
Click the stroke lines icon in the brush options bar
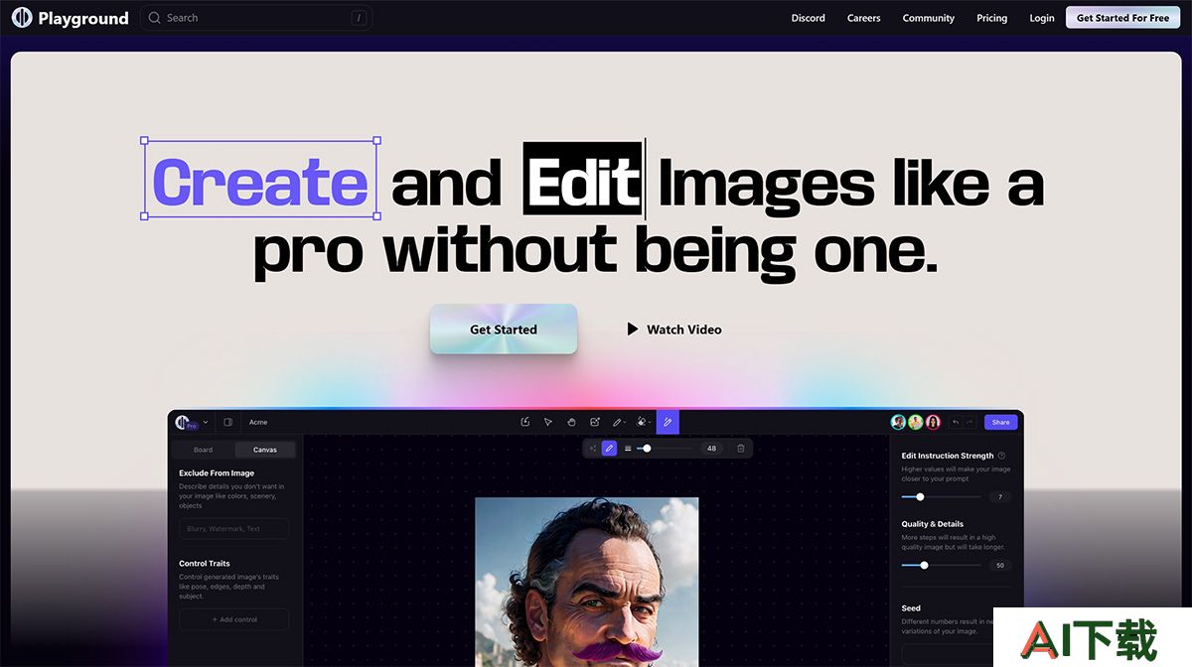click(628, 449)
